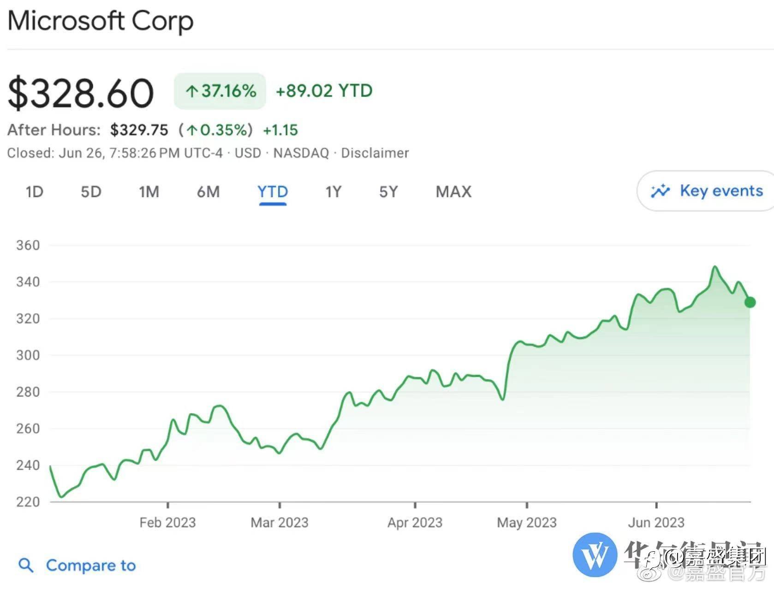Image resolution: width=774 pixels, height=590 pixels.
Task: Click the 37.16% gain badge
Action: (x=220, y=91)
